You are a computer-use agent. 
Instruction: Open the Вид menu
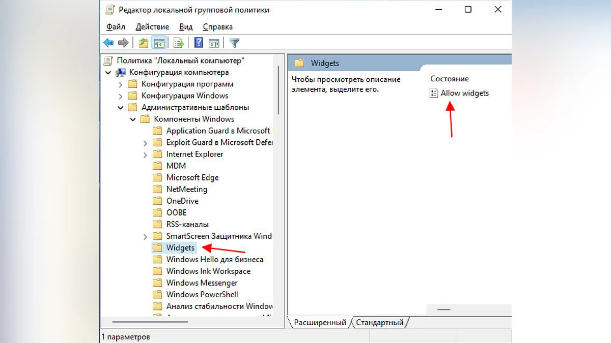pos(186,27)
